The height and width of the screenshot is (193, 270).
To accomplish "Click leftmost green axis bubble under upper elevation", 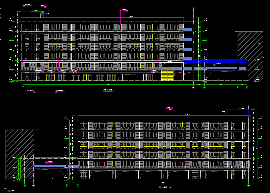I will (23, 87).
